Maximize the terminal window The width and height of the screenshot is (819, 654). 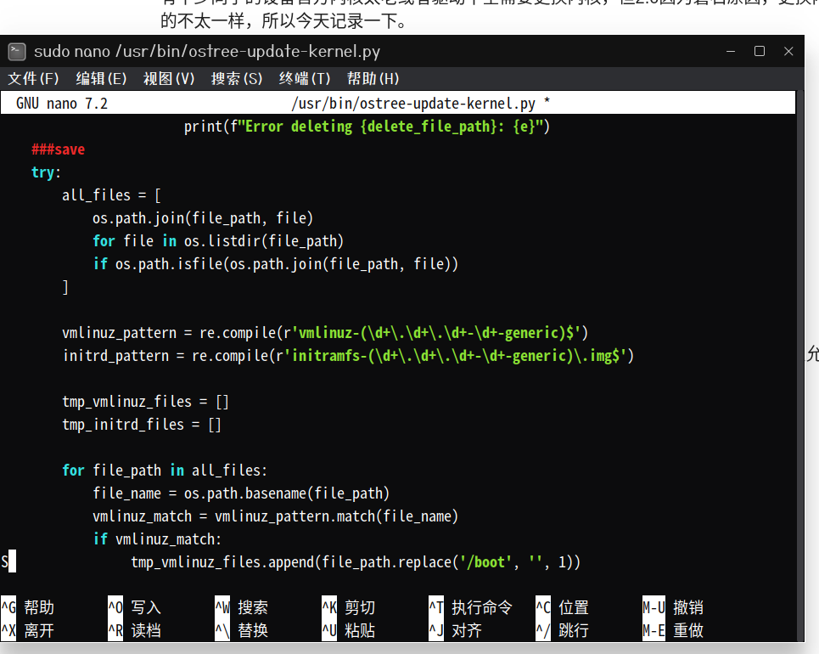760,52
